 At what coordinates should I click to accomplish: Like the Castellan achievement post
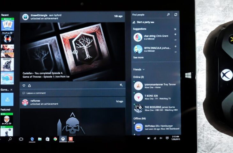[x=24, y=85]
